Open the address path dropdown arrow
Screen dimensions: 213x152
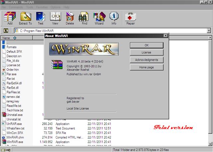coord(209,31)
